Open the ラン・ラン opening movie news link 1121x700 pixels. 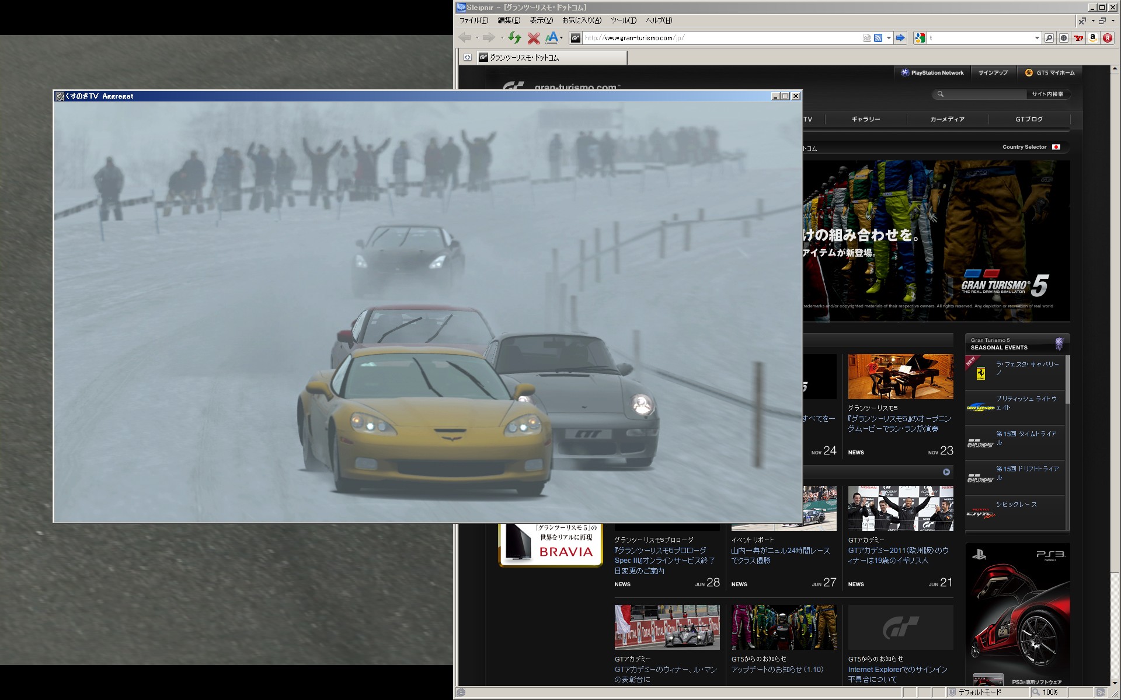(899, 423)
